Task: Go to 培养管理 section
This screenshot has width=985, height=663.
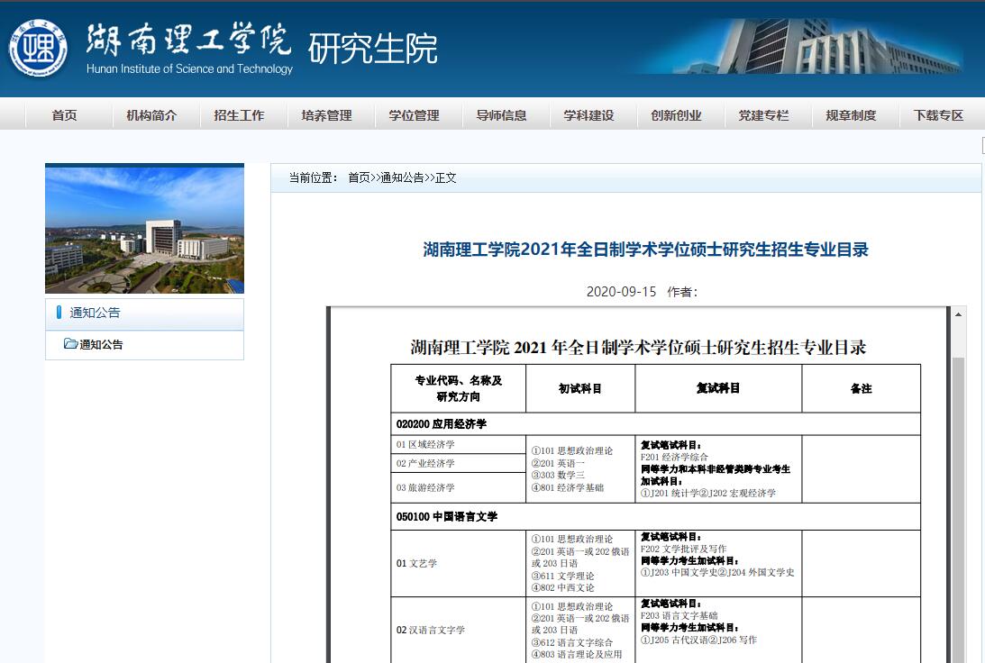Action: (326, 115)
